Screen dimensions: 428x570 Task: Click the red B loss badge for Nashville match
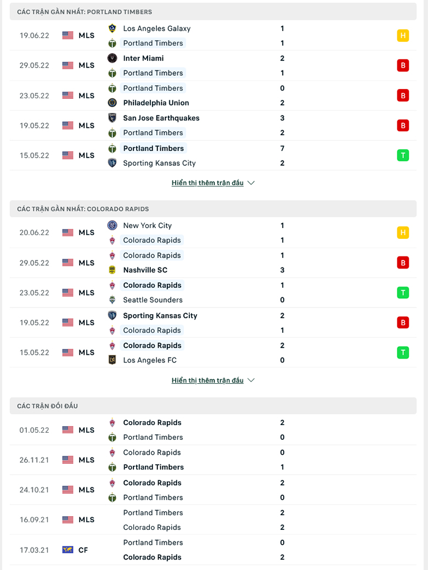coord(403,263)
